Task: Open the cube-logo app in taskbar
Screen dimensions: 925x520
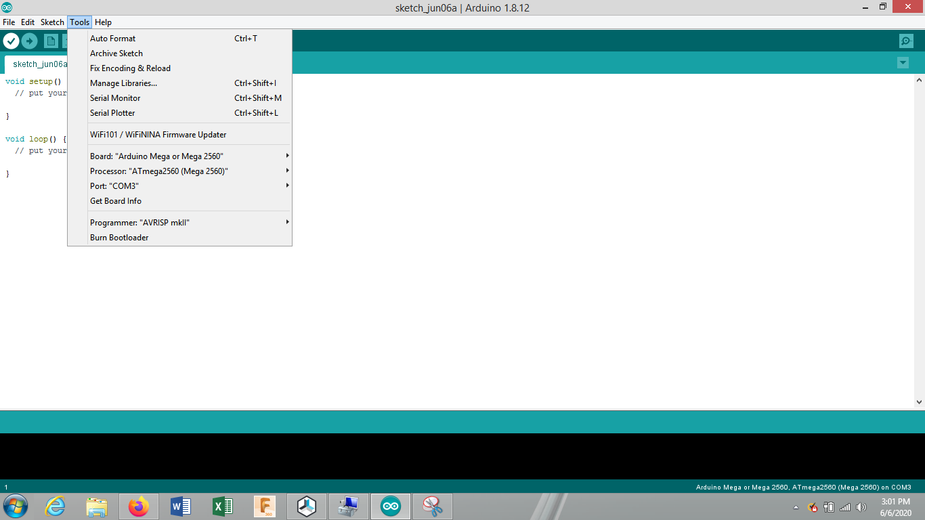Action: pos(307,506)
